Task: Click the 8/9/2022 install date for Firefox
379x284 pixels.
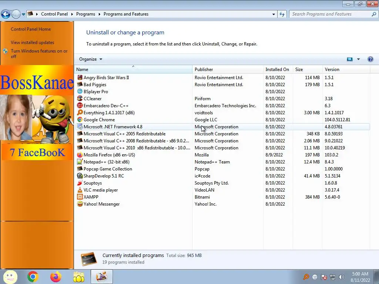Action: [274, 155]
